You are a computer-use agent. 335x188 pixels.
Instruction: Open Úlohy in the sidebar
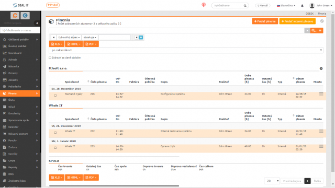point(12,100)
